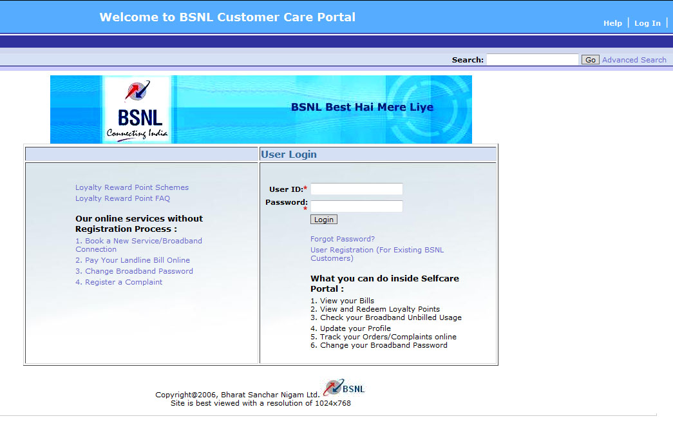Open the Forgot Password? link
This screenshot has height=425, width=673.
click(x=343, y=239)
